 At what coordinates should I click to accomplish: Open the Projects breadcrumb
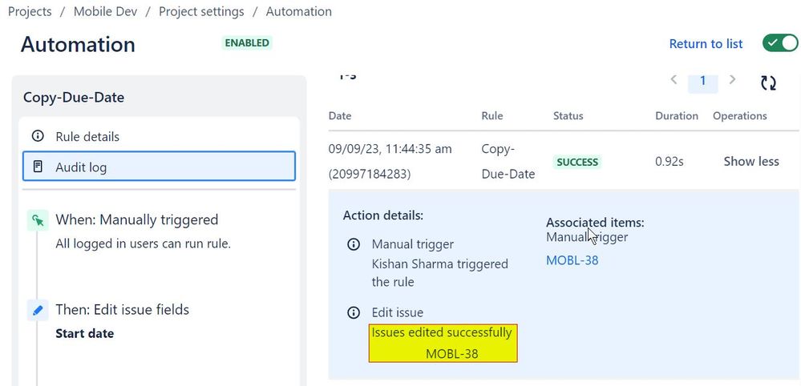pyautogui.click(x=30, y=11)
